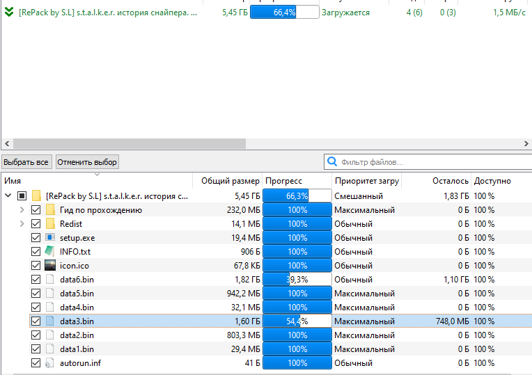Click the data4.bin file icon
Image resolution: width=532 pixels, height=375 pixels.
(x=50, y=308)
